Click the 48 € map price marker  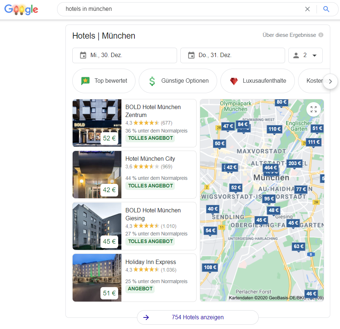click(x=274, y=210)
